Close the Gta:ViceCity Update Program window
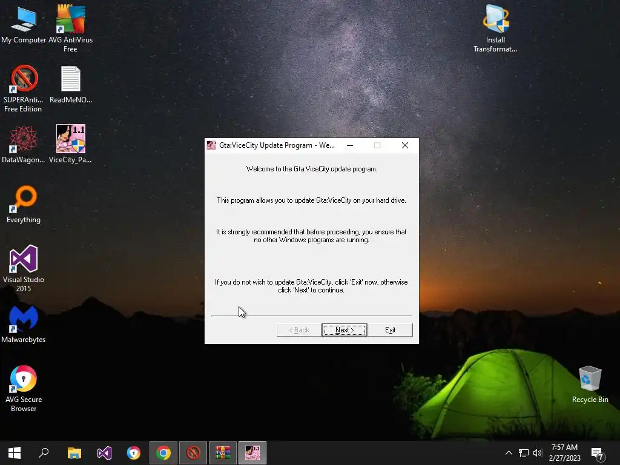 [x=405, y=145]
